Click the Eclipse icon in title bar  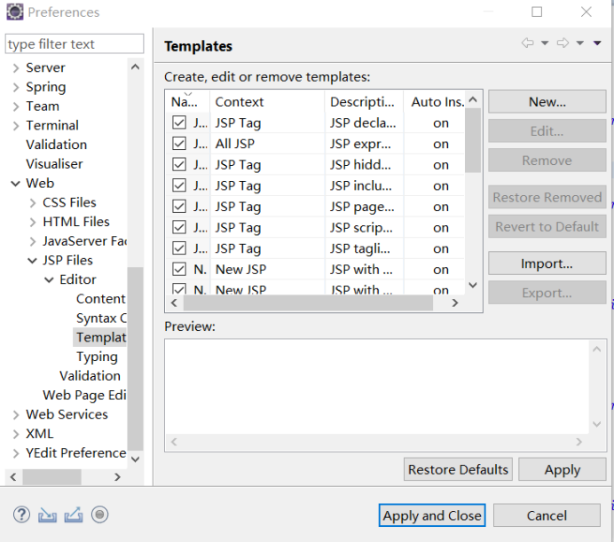pyautogui.click(x=14, y=12)
